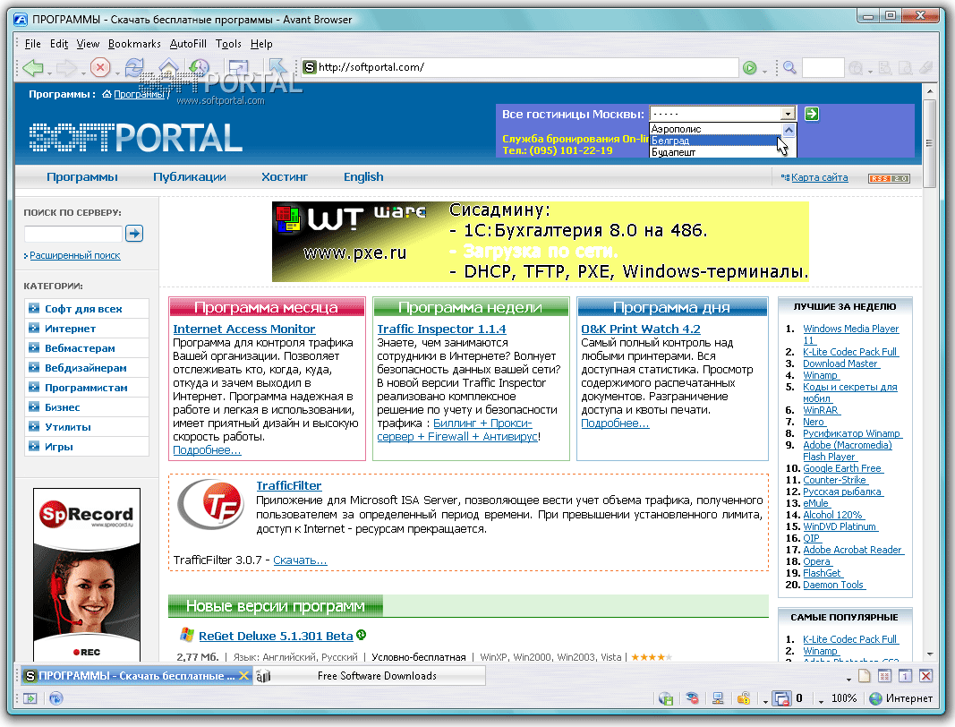Stop page loading with red X icon
The width and height of the screenshot is (955, 727).
[100, 67]
